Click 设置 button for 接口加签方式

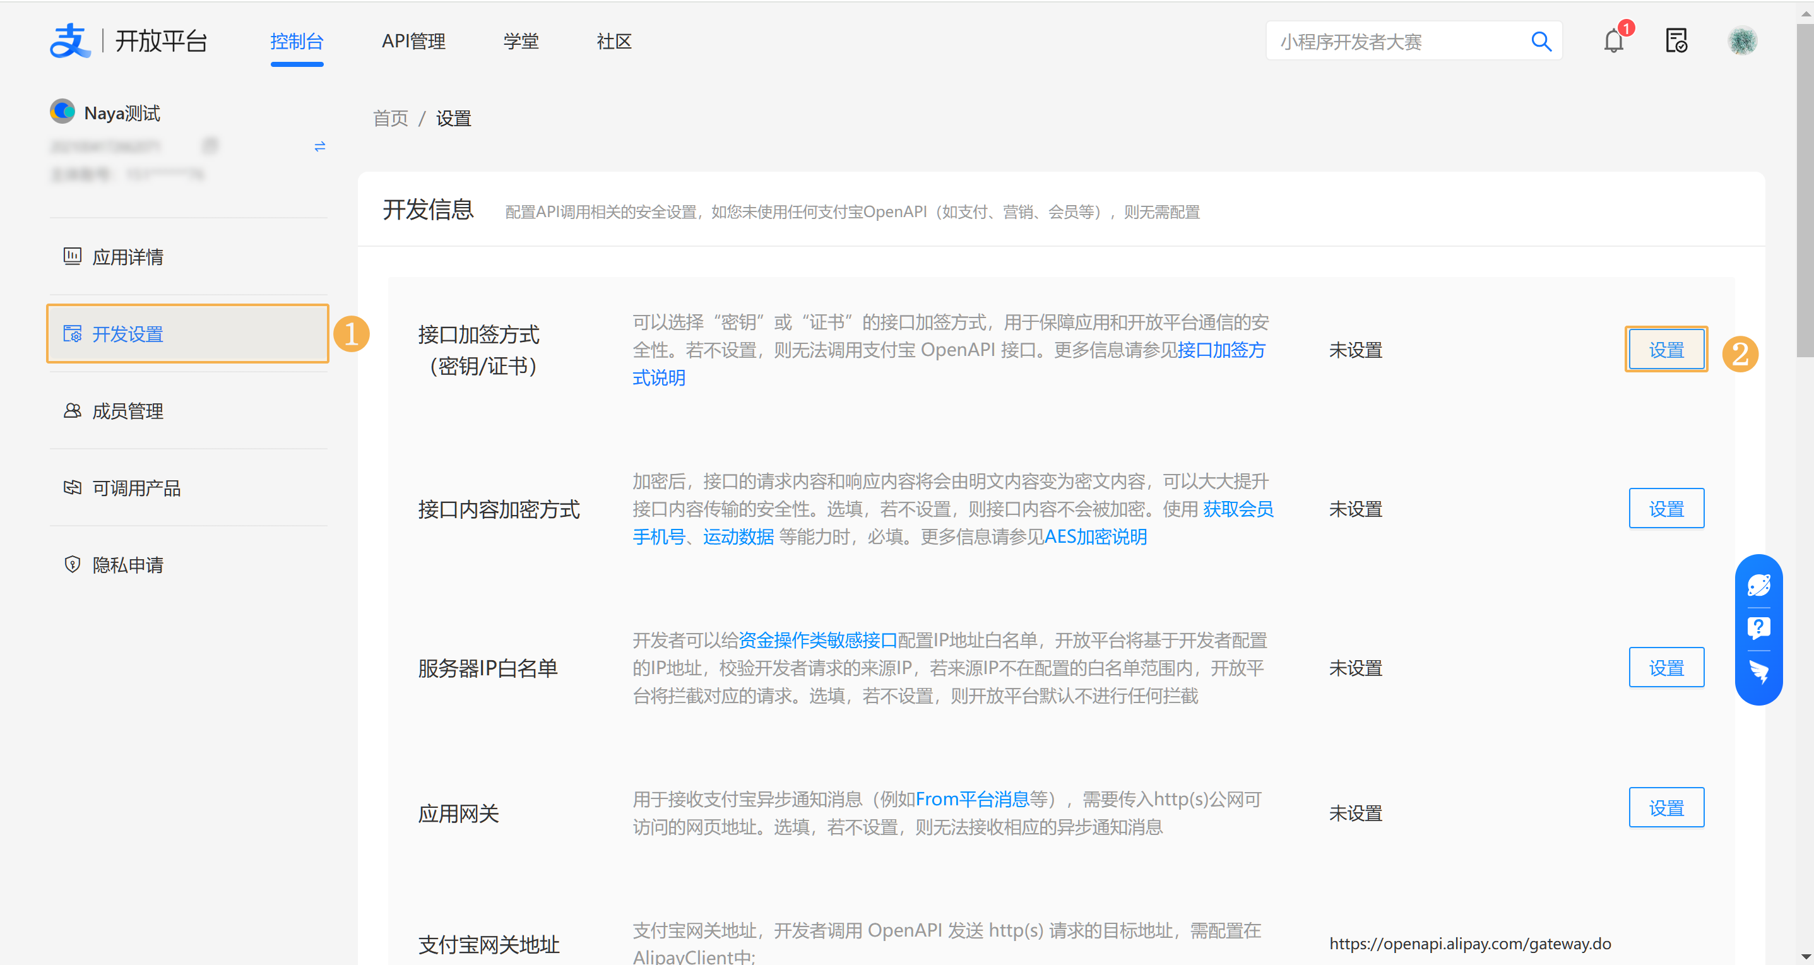1666,350
